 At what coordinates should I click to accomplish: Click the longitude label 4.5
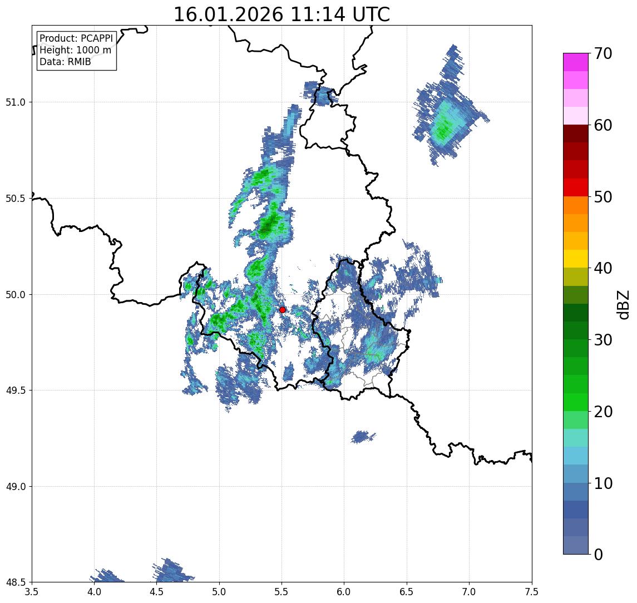157,592
